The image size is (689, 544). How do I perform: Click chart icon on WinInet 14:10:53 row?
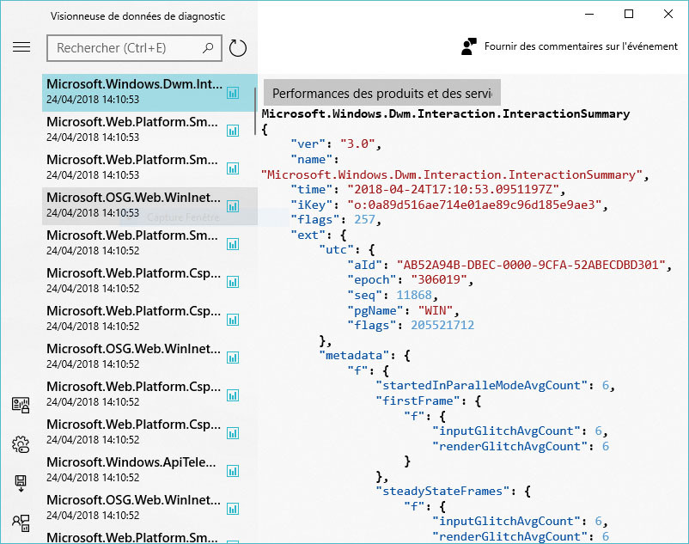pos(233,206)
